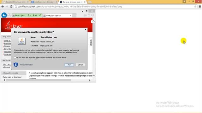Image resolution: width=202 pixels, height=113 pixels.
Task: Click the lock security icon in IE address bar
Action: tap(33, 15)
